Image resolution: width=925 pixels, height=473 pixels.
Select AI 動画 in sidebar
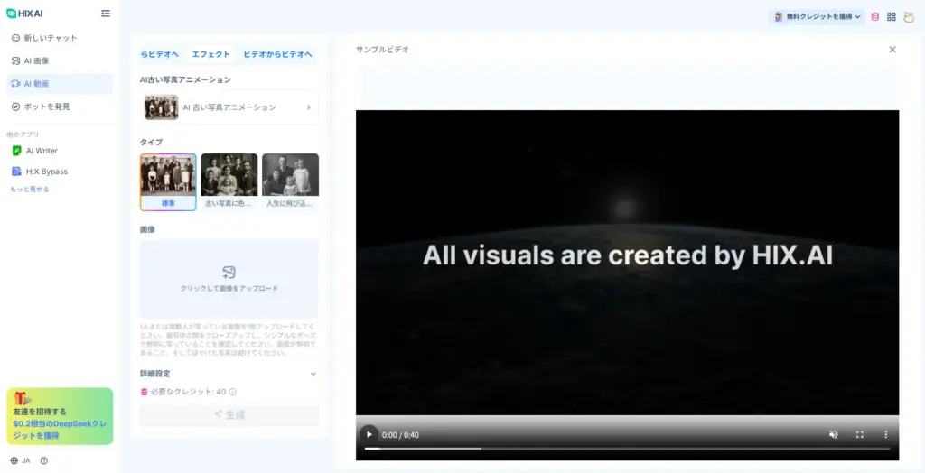click(59, 84)
